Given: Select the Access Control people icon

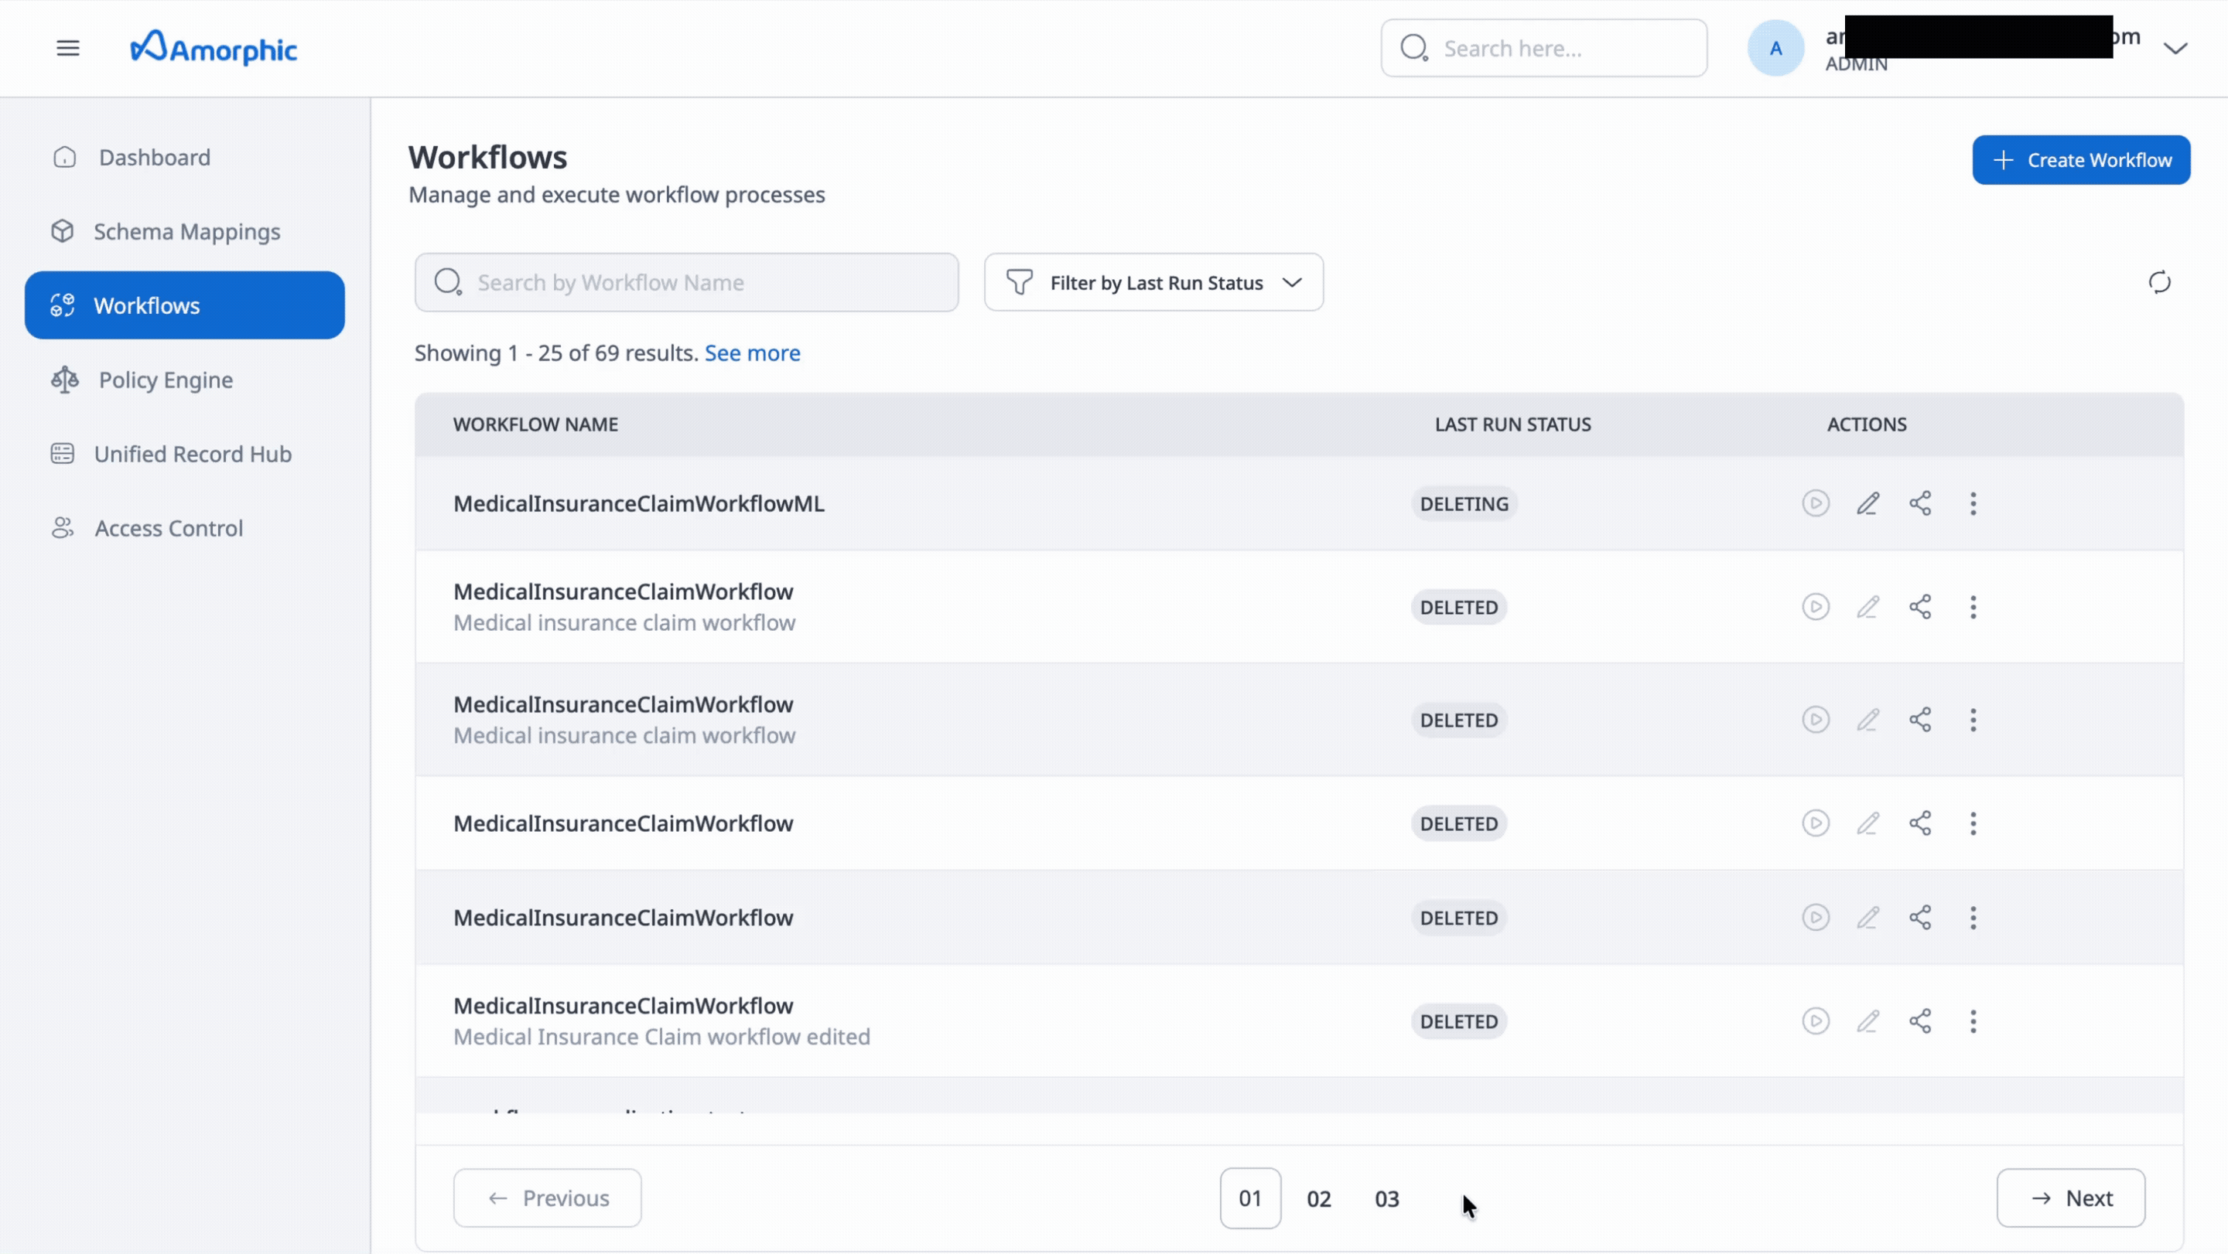Looking at the screenshot, I should click(61, 528).
